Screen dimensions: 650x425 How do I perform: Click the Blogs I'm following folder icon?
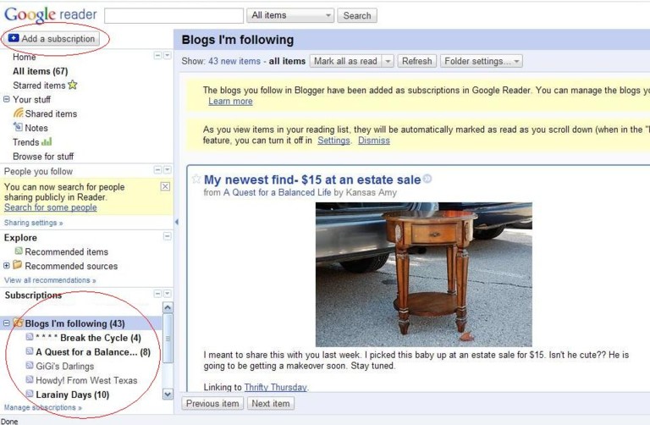coord(18,323)
